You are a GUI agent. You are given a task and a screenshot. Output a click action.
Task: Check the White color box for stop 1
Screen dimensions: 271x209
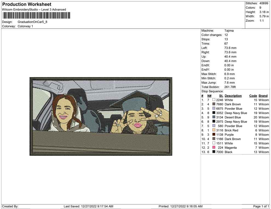tap(214, 100)
